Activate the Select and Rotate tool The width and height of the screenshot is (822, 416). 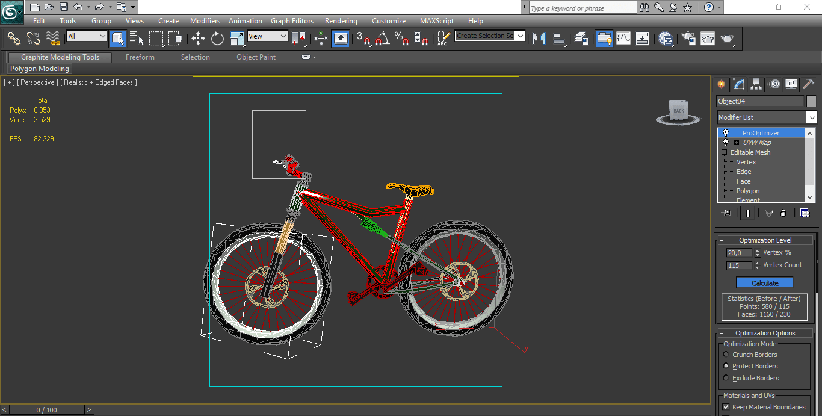click(x=217, y=39)
